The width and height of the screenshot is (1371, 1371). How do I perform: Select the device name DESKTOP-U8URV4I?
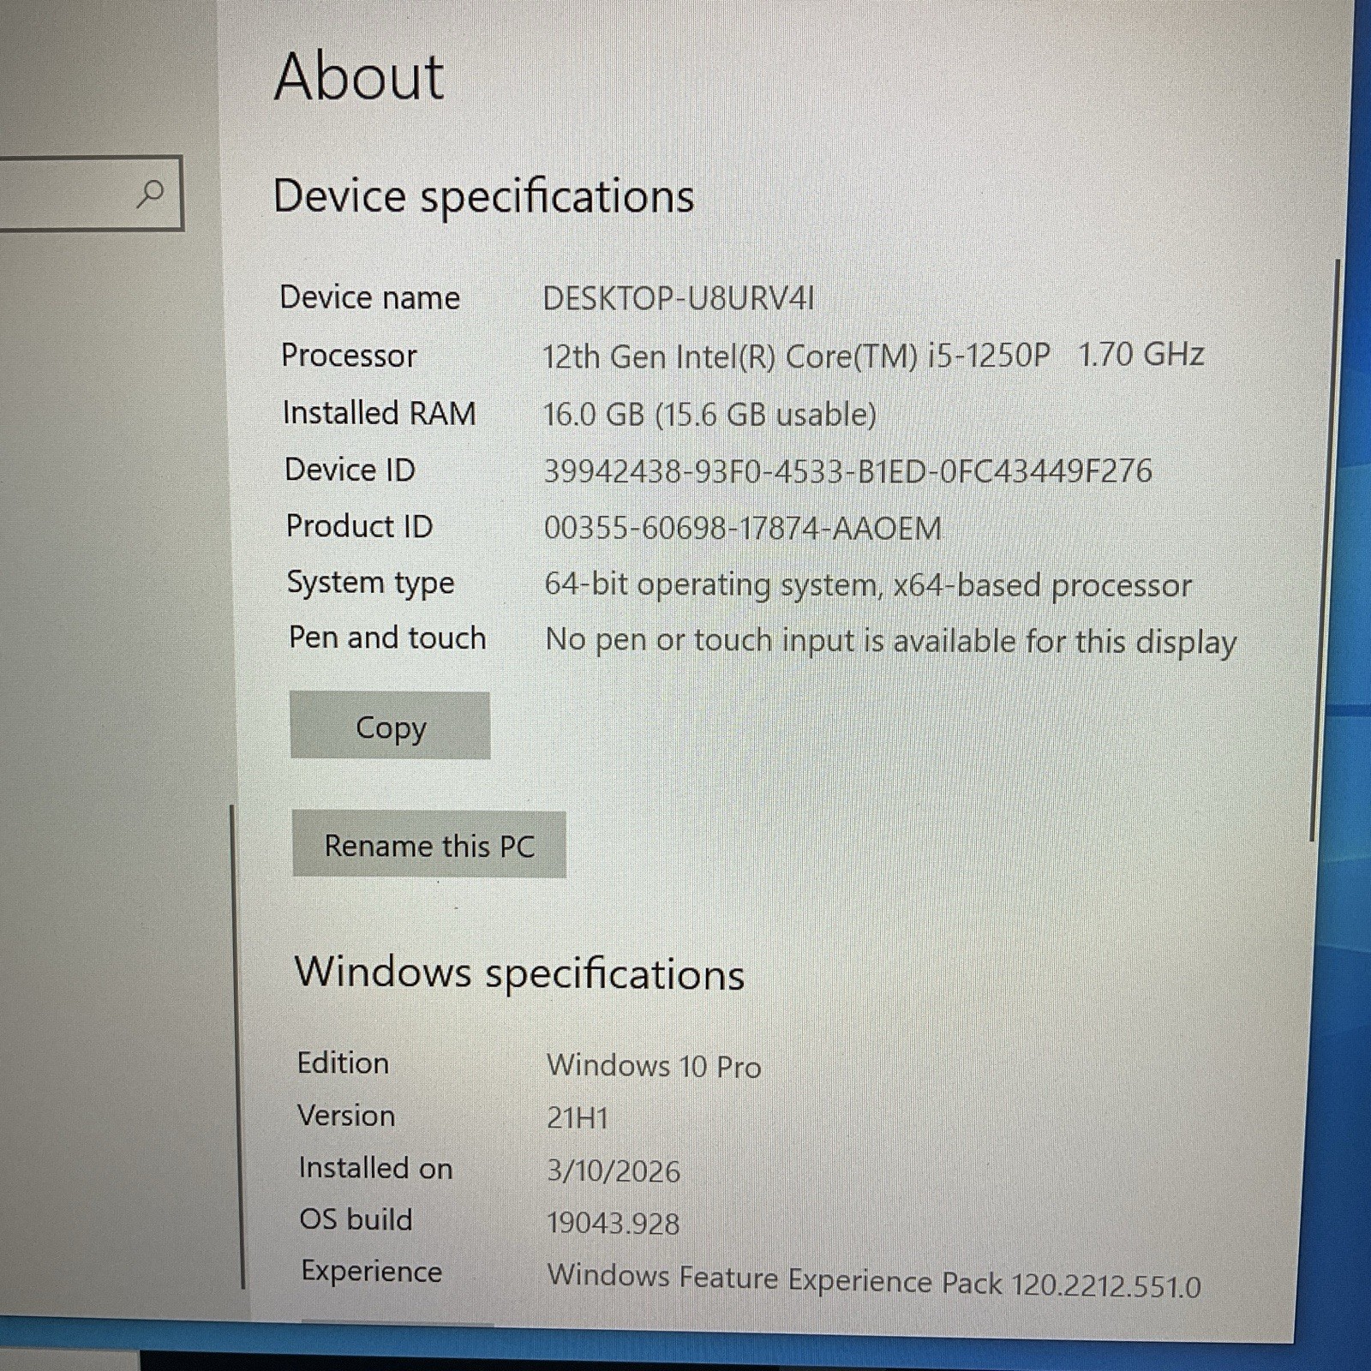click(x=679, y=298)
